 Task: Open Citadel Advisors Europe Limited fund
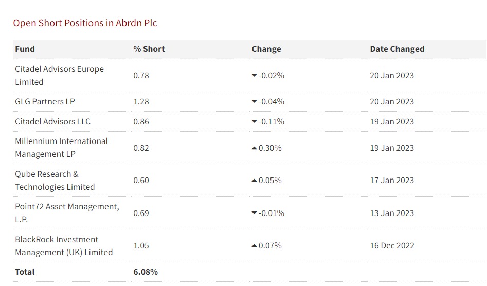(x=59, y=76)
